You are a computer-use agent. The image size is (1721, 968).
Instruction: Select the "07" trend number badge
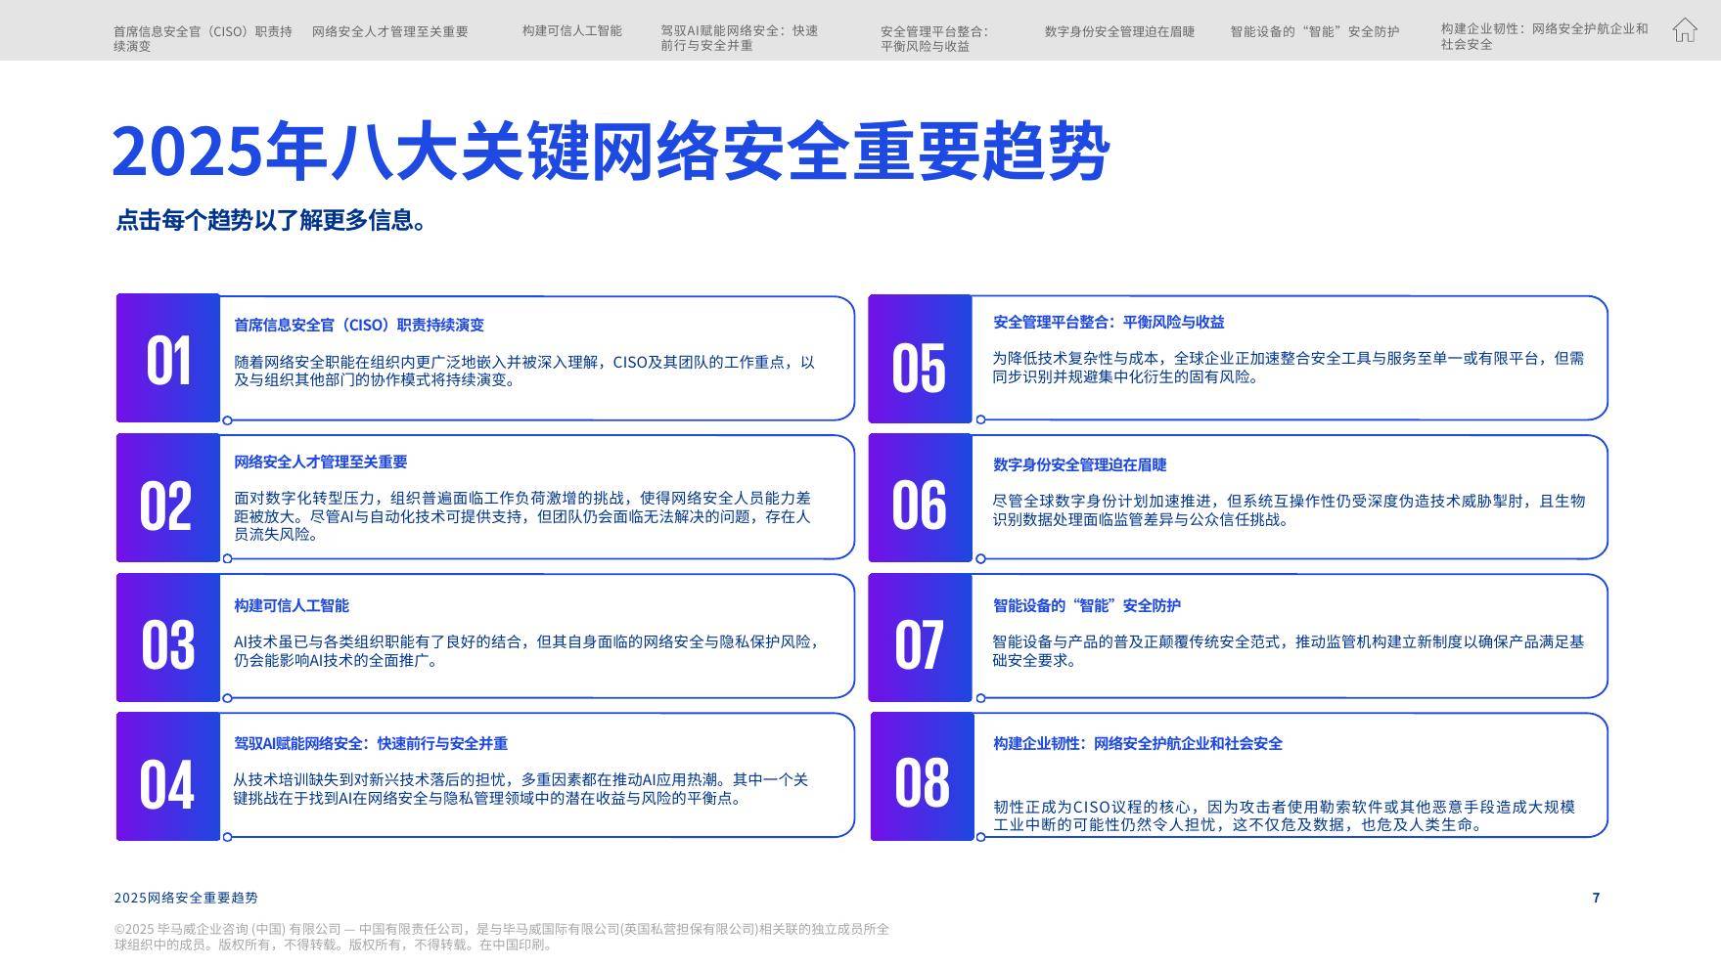(x=921, y=642)
